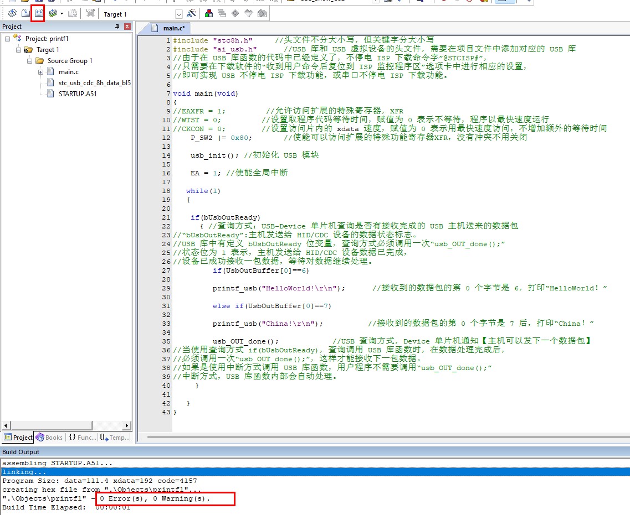Open the Target 1 selection combo box
The image size is (630, 515).
pyautogui.click(x=142, y=14)
